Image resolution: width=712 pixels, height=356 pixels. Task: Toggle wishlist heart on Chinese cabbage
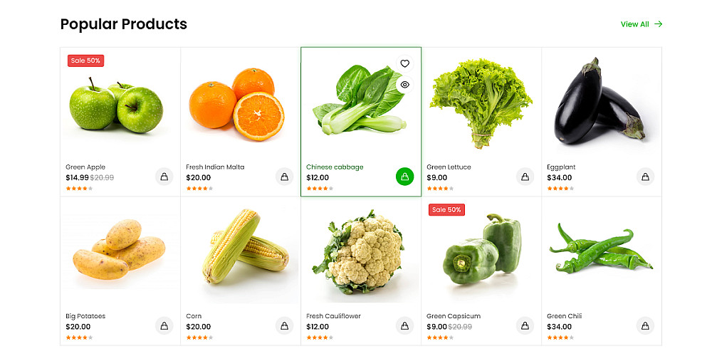coord(404,63)
